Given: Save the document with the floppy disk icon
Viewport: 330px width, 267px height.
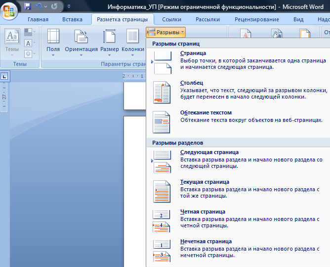Looking at the screenshot, I should (28, 6).
